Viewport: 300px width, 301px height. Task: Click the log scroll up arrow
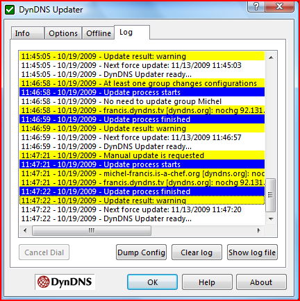[271, 58]
